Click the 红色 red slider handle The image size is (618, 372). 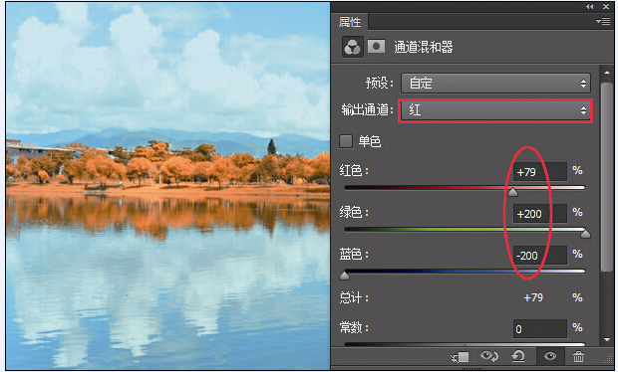click(512, 192)
